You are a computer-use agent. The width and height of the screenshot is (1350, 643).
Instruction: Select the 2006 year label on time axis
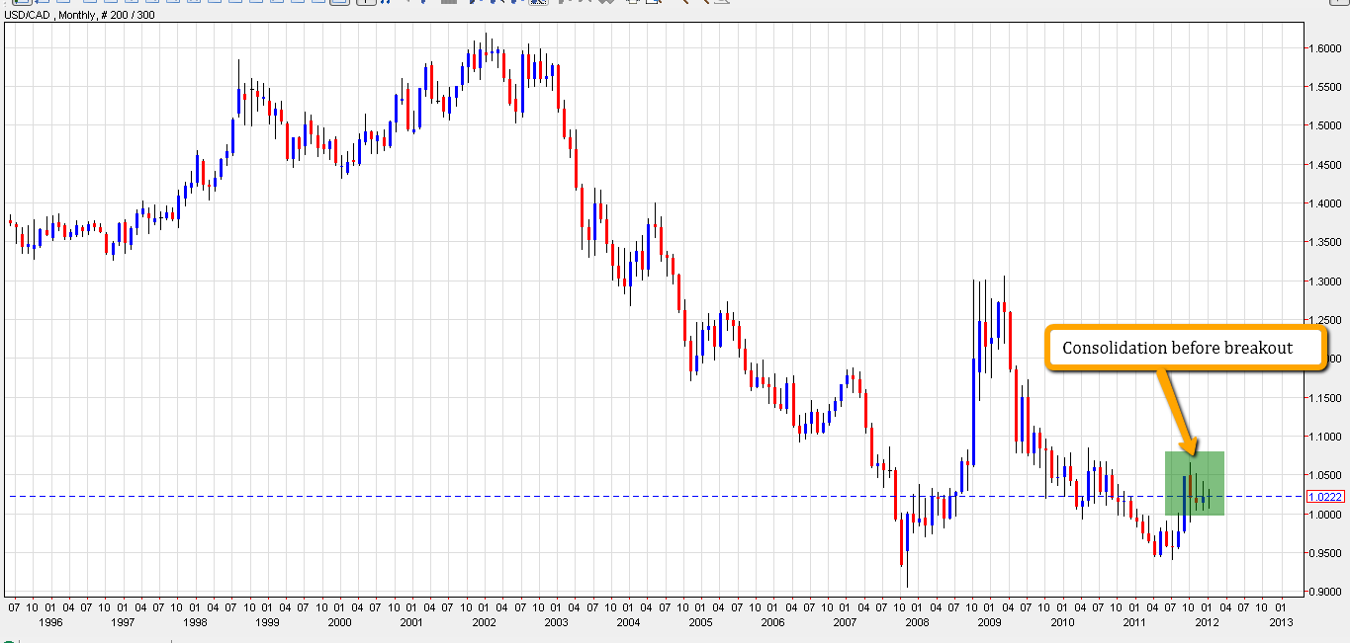(772, 623)
